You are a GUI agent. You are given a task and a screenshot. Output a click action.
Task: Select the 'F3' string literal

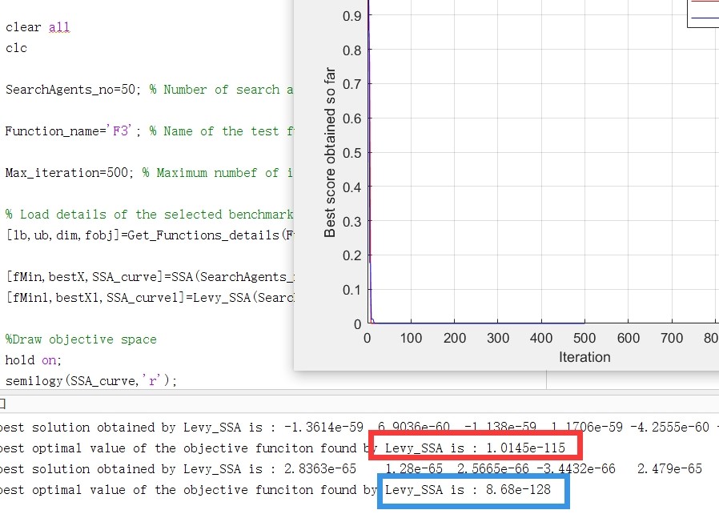(120, 131)
